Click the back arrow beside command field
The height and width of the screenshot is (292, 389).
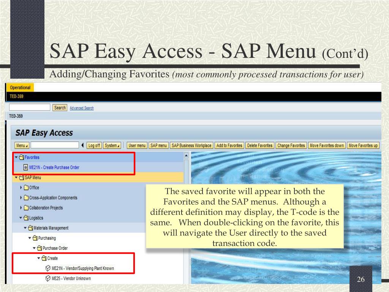82,145
